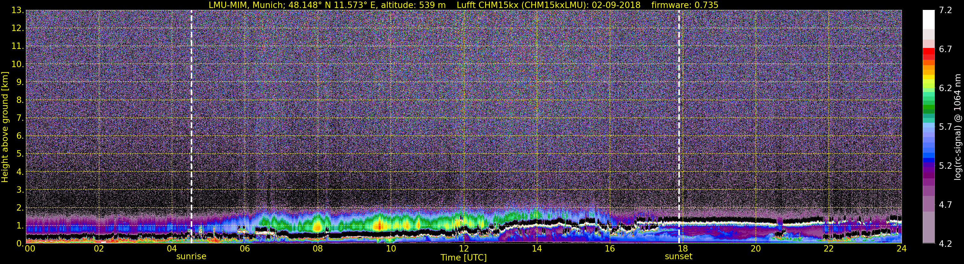Image resolution: width=964 pixels, height=264 pixels.
Task: Click the colorbar value "5.2"
Action: click(945, 166)
